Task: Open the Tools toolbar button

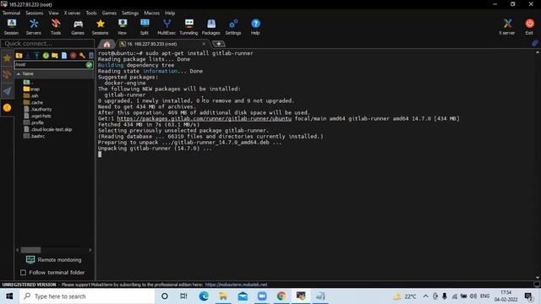Action: [x=56, y=27]
